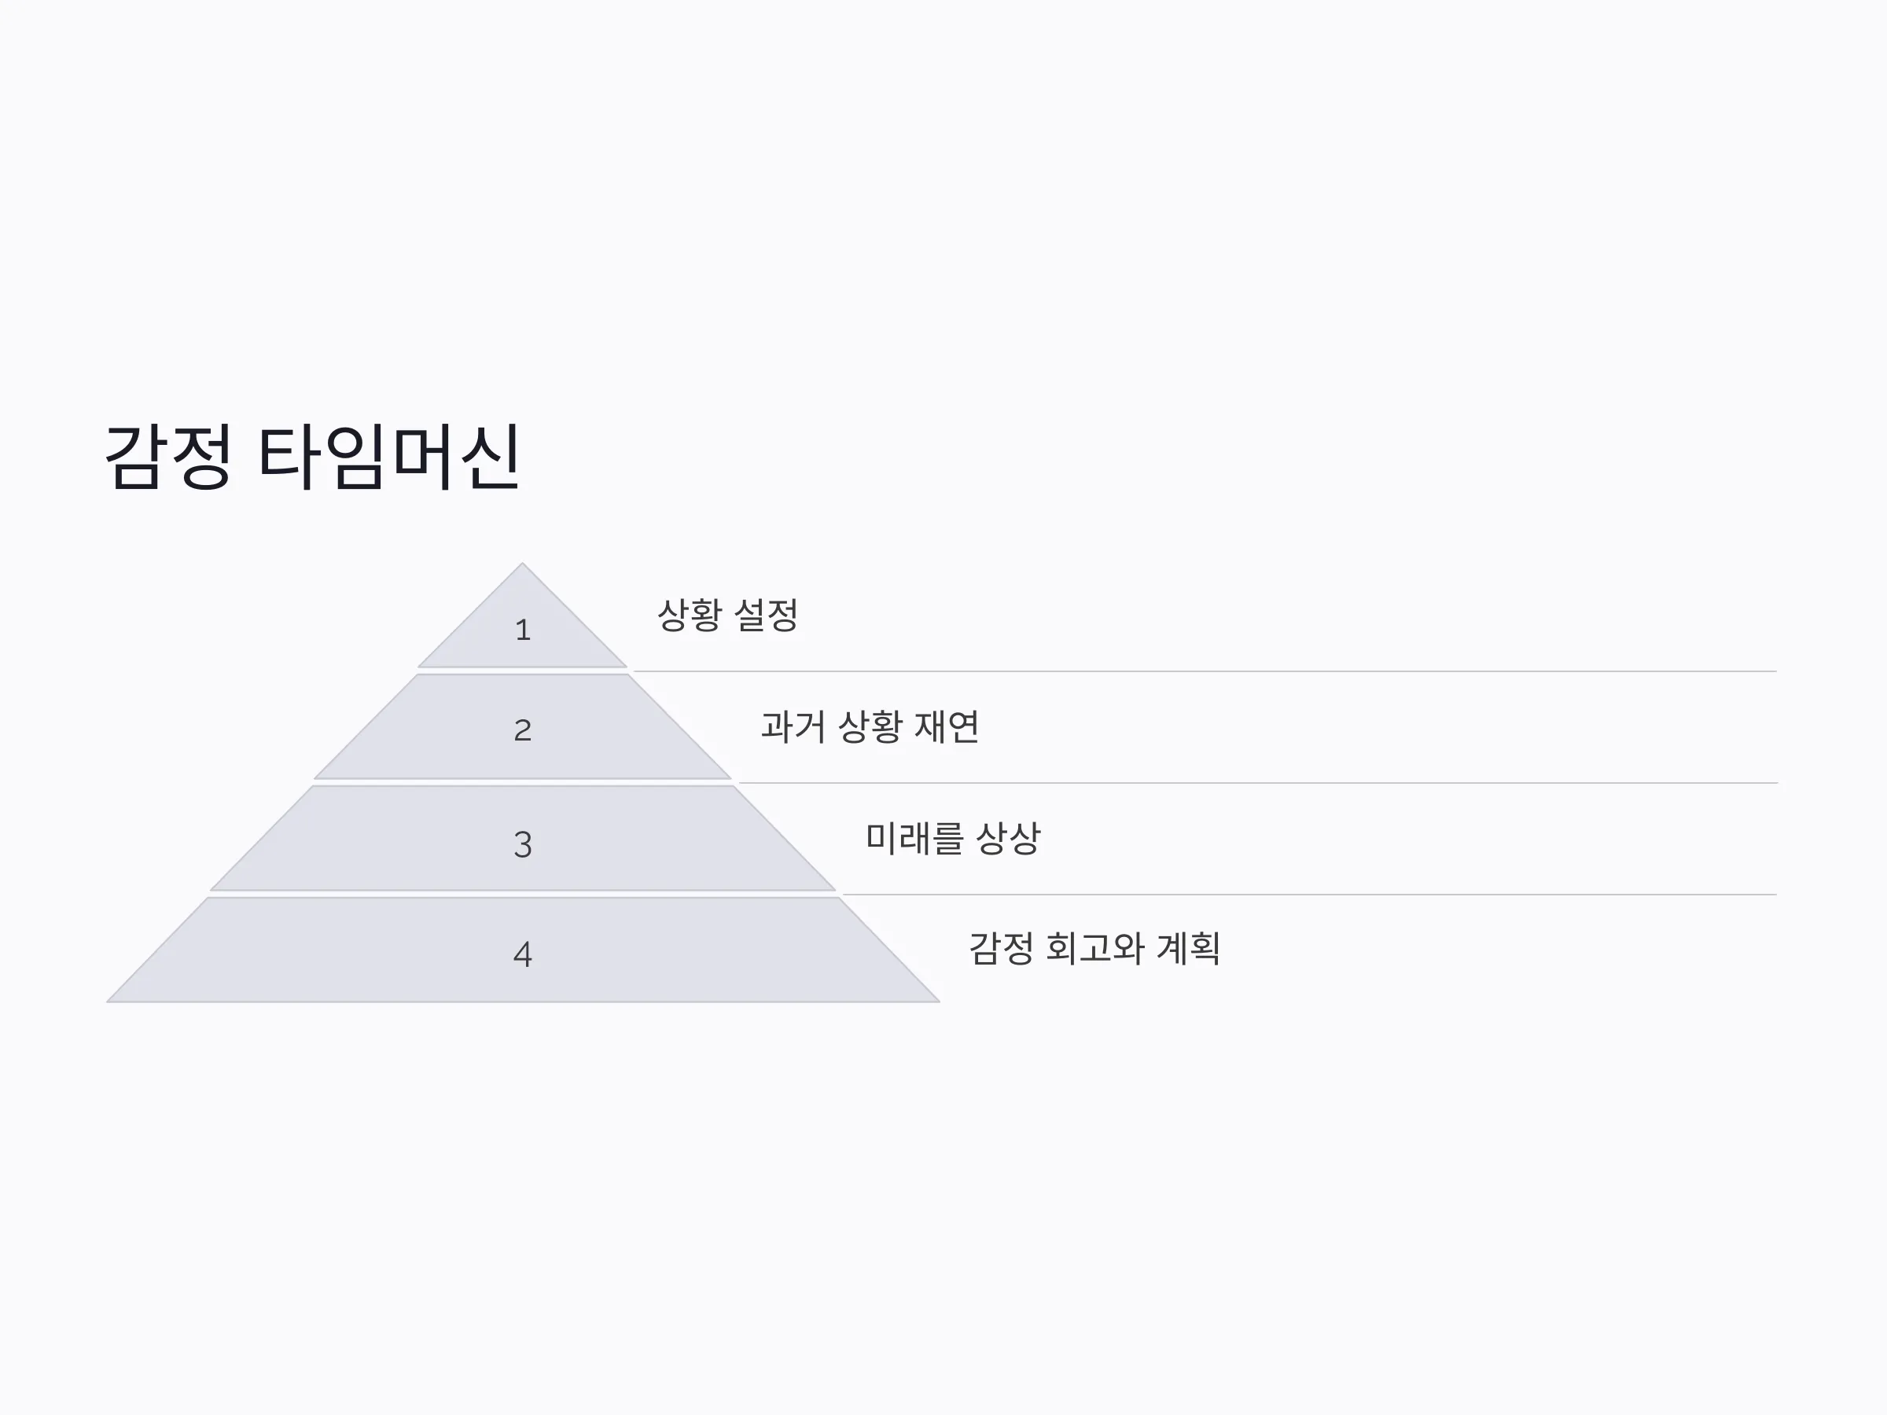The image size is (1887, 1415).
Task: Click the word 과거 in the second label
Action: pos(793,726)
